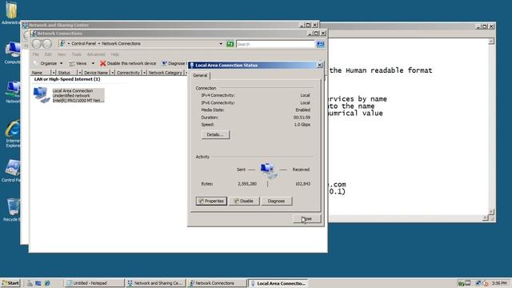Open the File menu in Network Connections

[x=35, y=54]
